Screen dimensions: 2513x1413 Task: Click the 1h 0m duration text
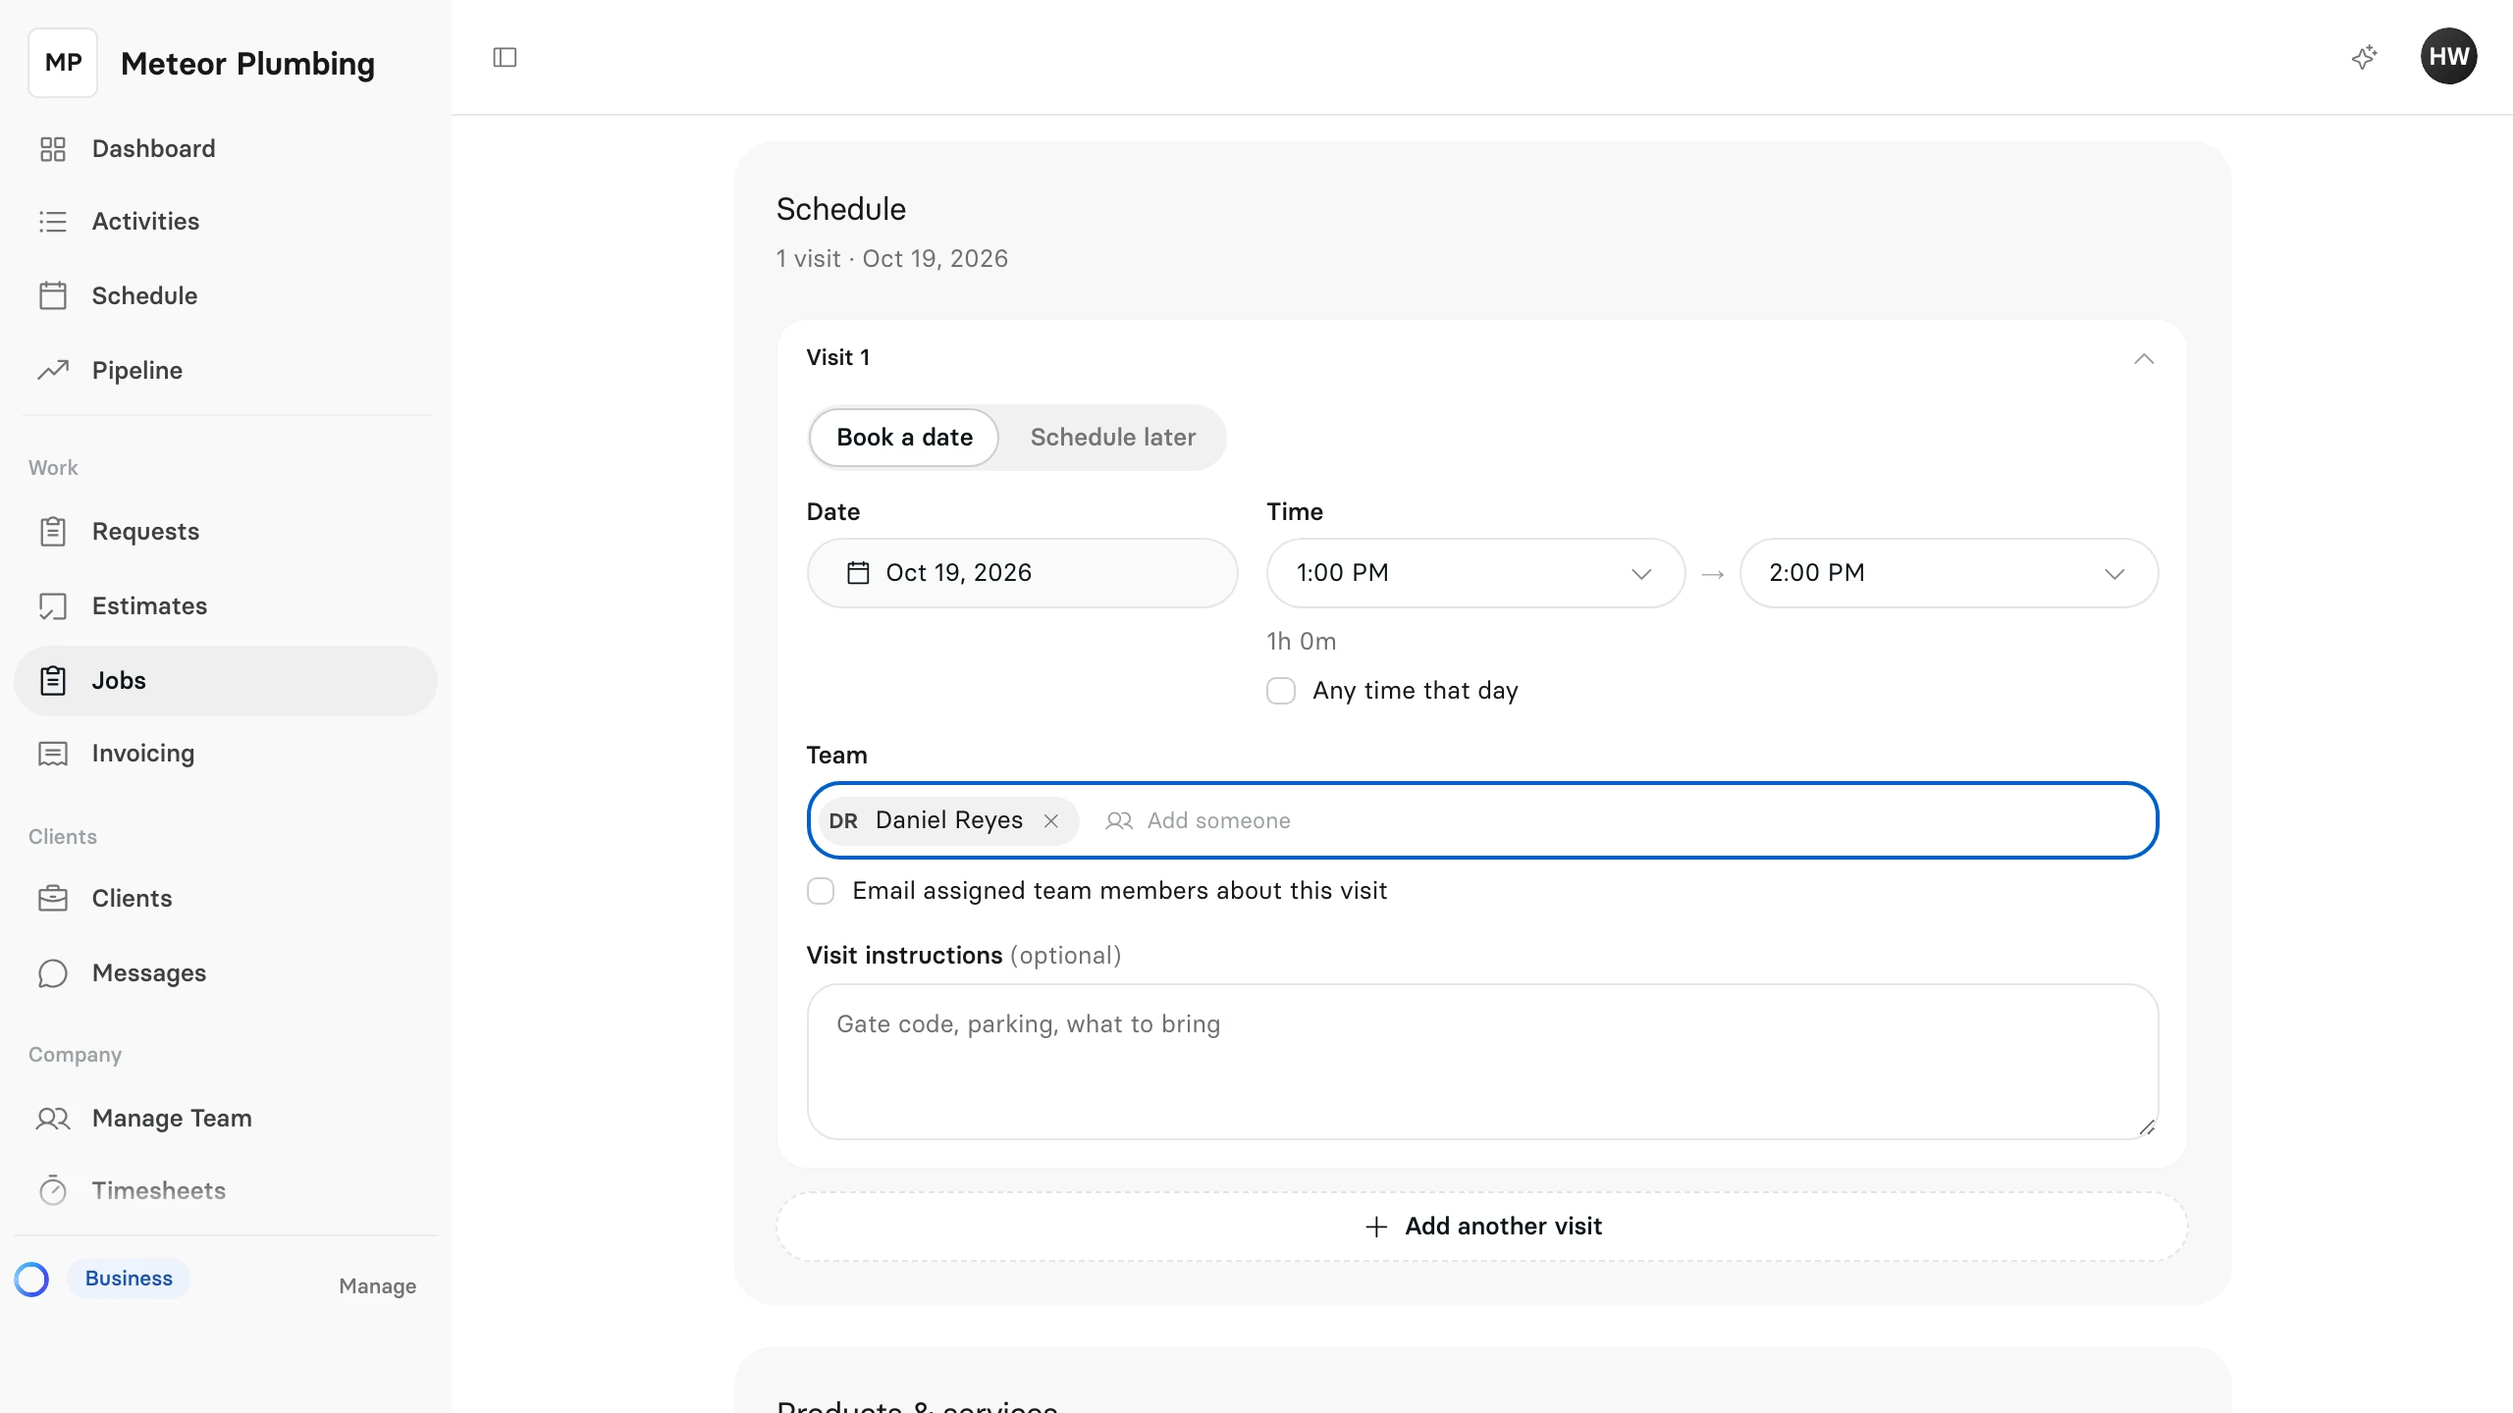click(1301, 642)
